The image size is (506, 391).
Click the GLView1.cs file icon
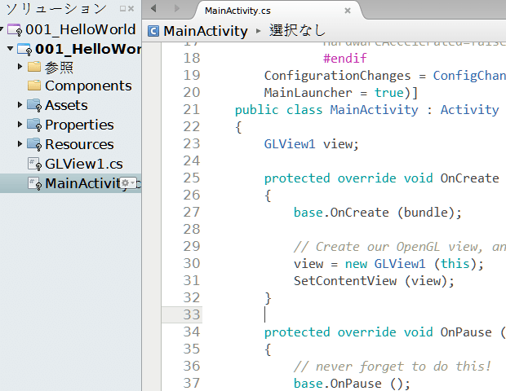[34, 164]
